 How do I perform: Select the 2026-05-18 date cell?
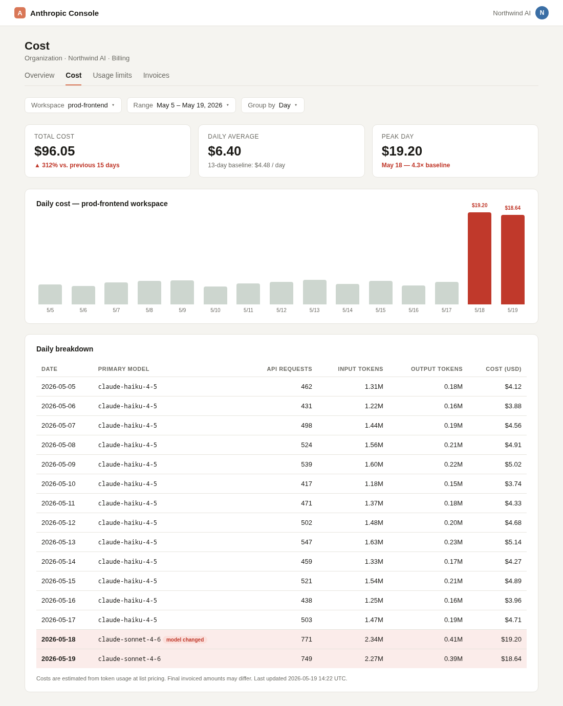click(x=58, y=639)
